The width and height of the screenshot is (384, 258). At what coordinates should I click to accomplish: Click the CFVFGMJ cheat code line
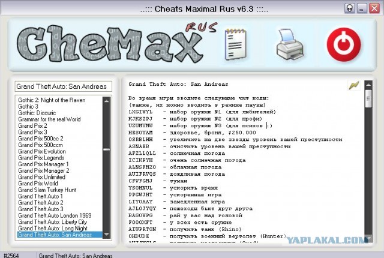pos(158,181)
